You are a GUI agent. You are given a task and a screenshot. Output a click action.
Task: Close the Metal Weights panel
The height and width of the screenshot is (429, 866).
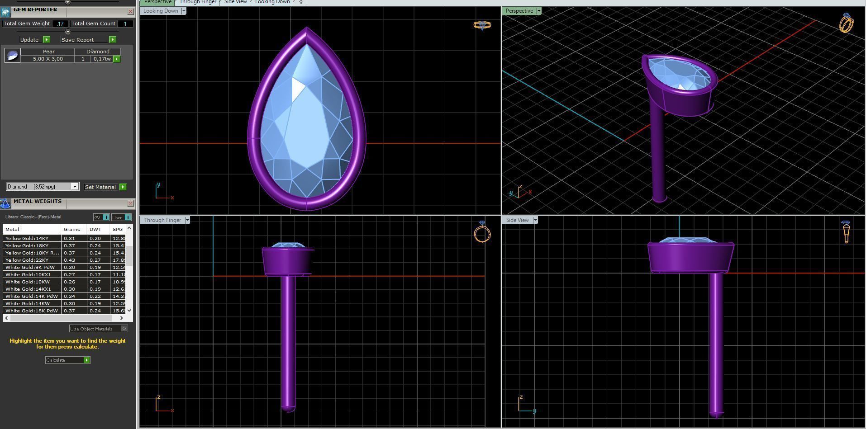(x=130, y=203)
